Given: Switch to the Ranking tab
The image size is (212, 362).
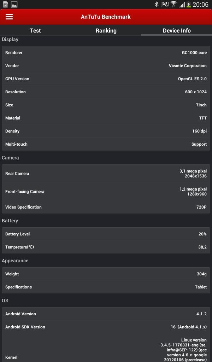Looking at the screenshot, I should coord(106,30).
